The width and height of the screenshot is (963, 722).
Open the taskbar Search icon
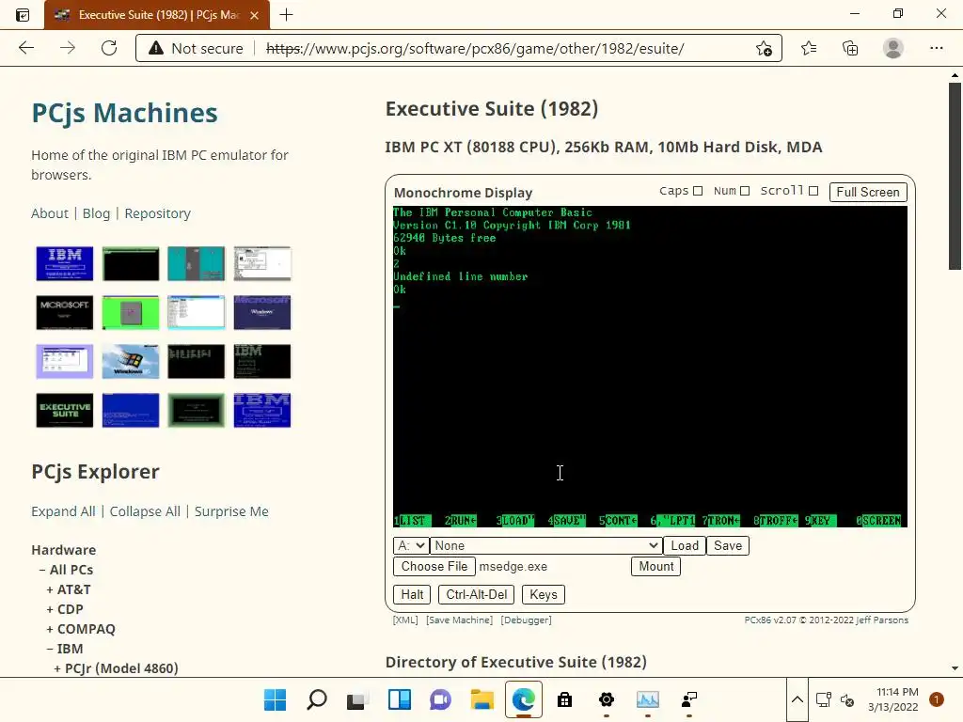316,699
